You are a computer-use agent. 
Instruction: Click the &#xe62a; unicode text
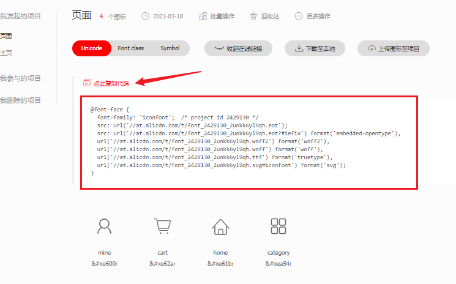tap(162, 264)
